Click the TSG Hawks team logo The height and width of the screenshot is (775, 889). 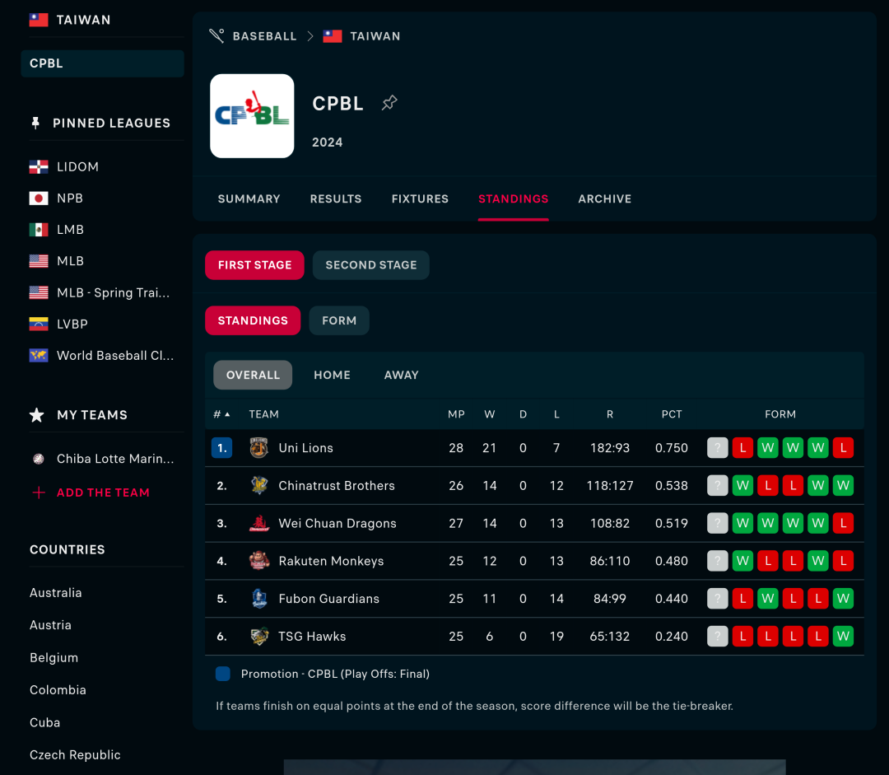coord(259,637)
